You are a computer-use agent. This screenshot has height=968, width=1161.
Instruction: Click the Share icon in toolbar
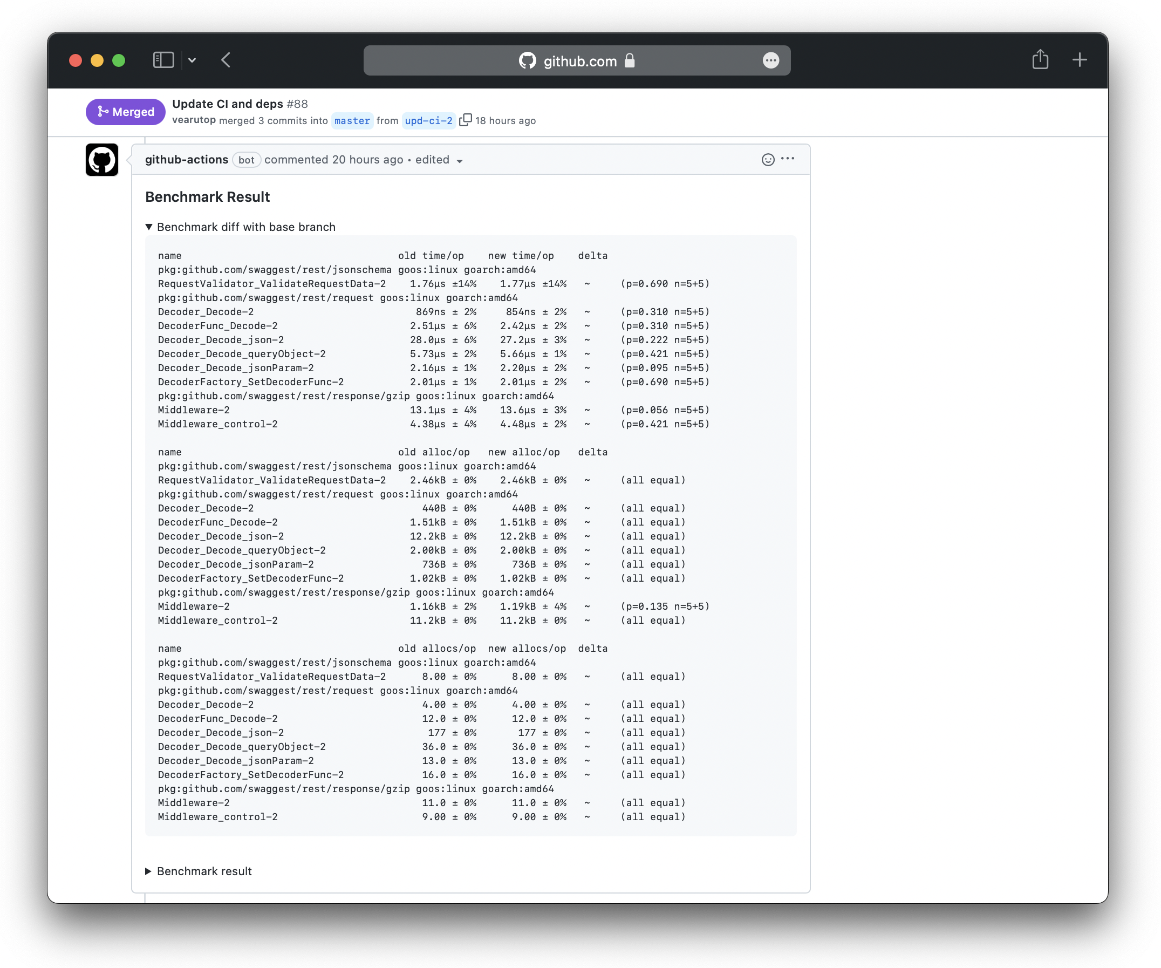pyautogui.click(x=1040, y=60)
